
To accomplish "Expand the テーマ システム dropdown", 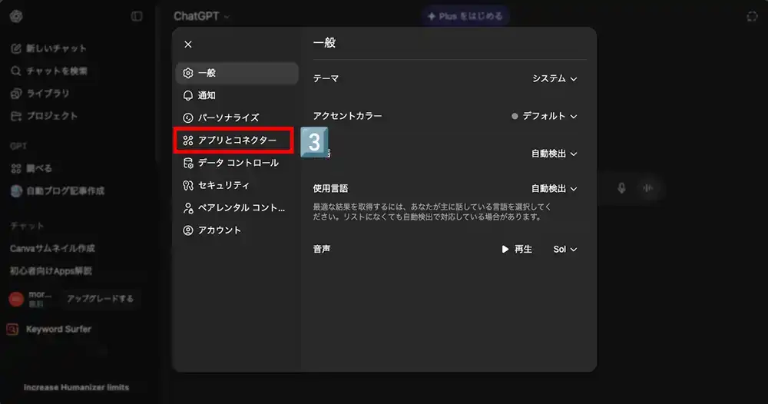I will [554, 78].
